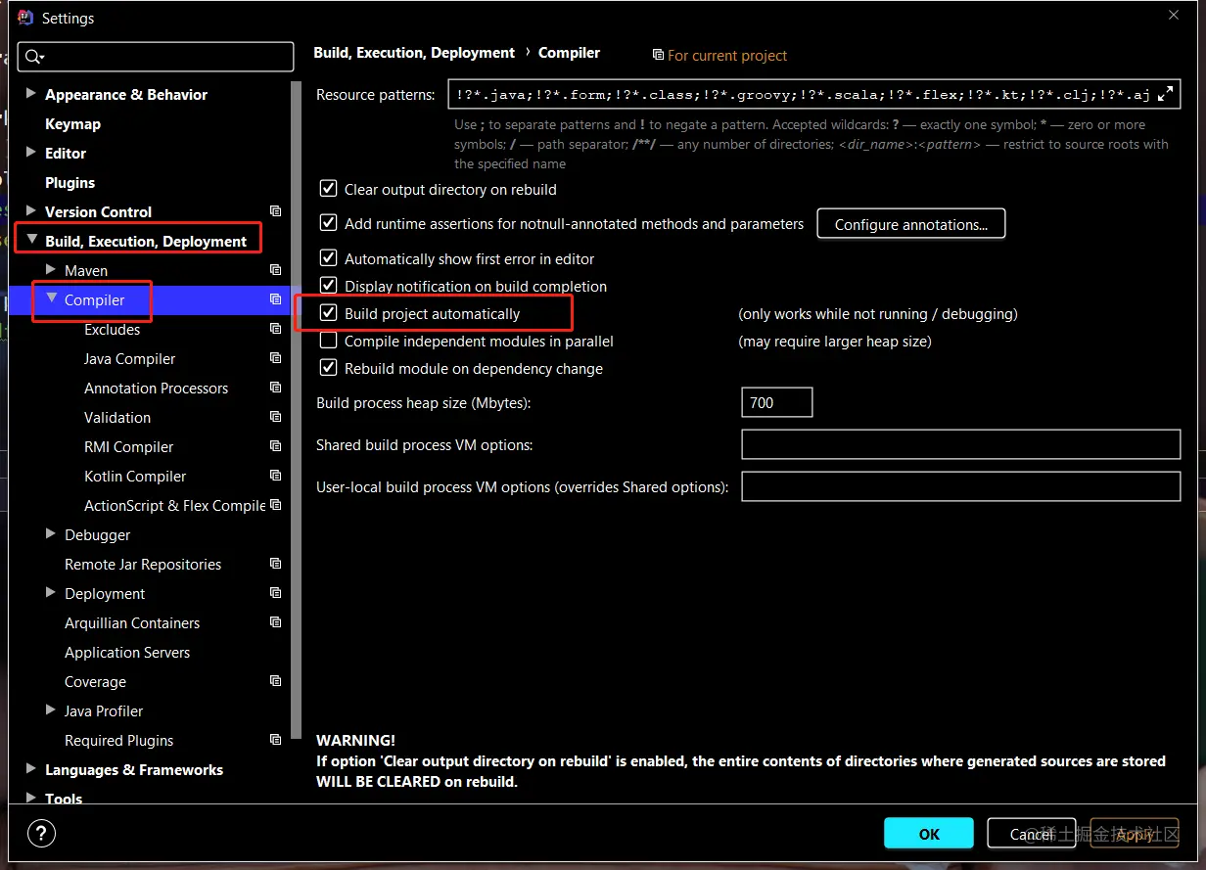The height and width of the screenshot is (870, 1206).
Task: Toggle Display notification on build completion
Action: [x=328, y=286]
